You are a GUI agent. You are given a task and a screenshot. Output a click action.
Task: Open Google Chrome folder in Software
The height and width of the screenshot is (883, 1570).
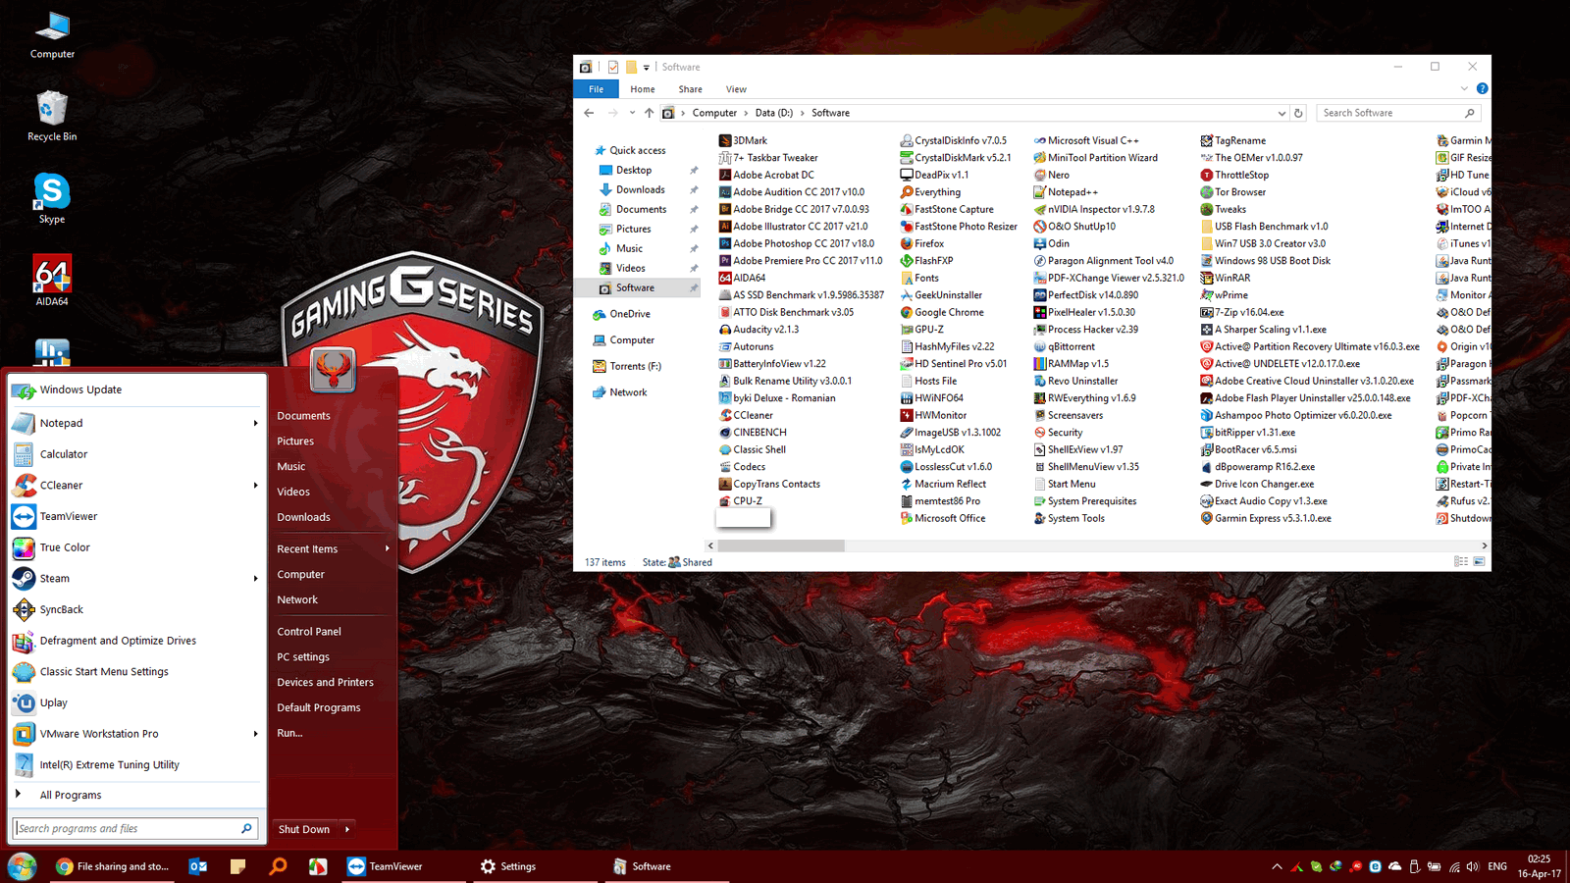948,312
